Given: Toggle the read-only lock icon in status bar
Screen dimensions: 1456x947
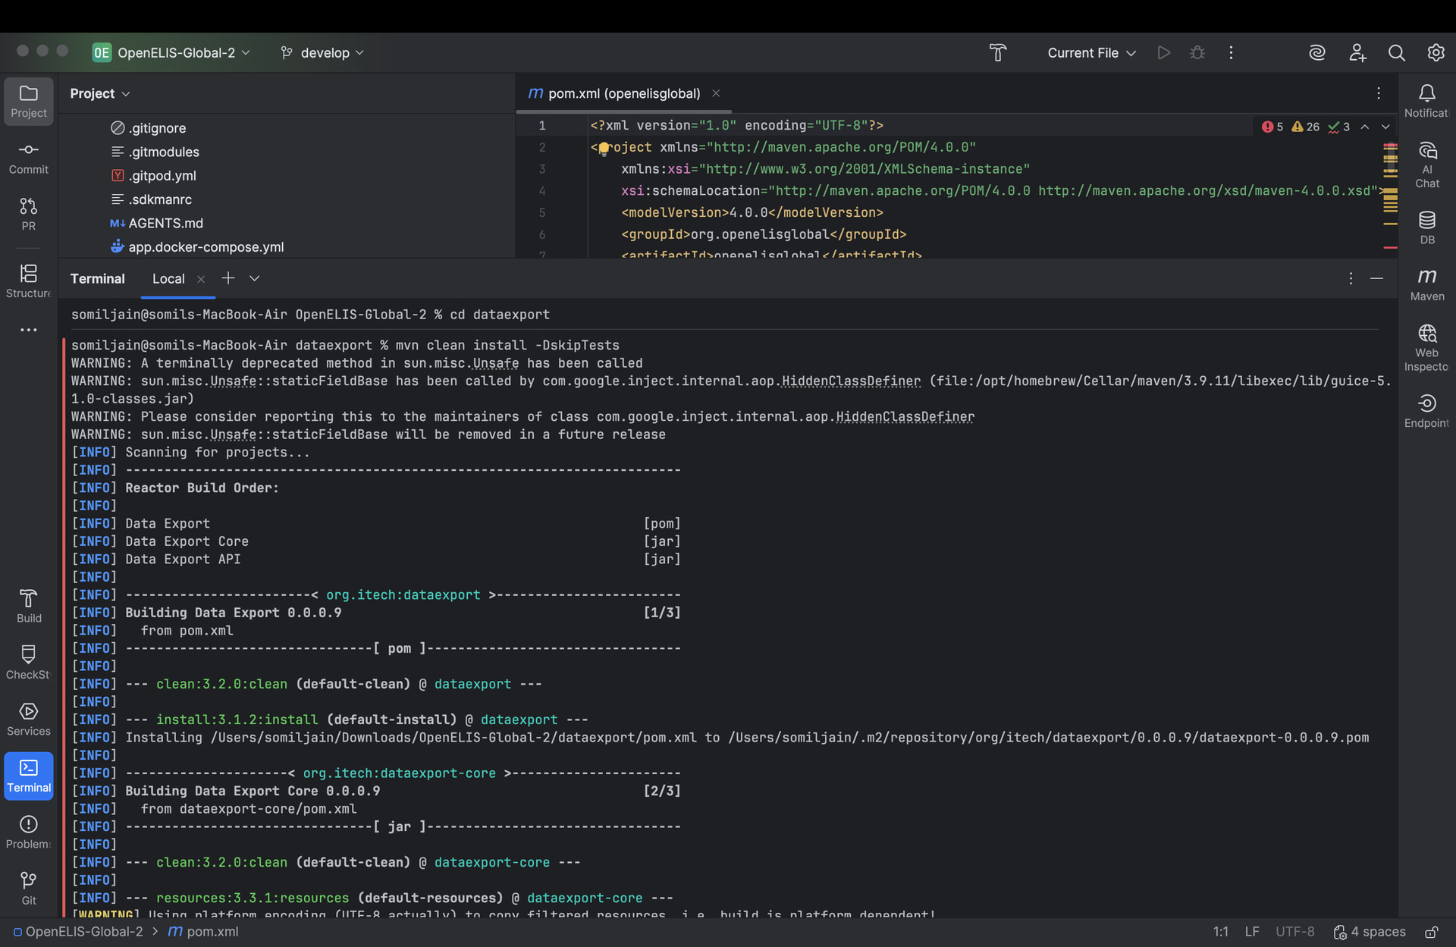Looking at the screenshot, I should [x=1431, y=932].
